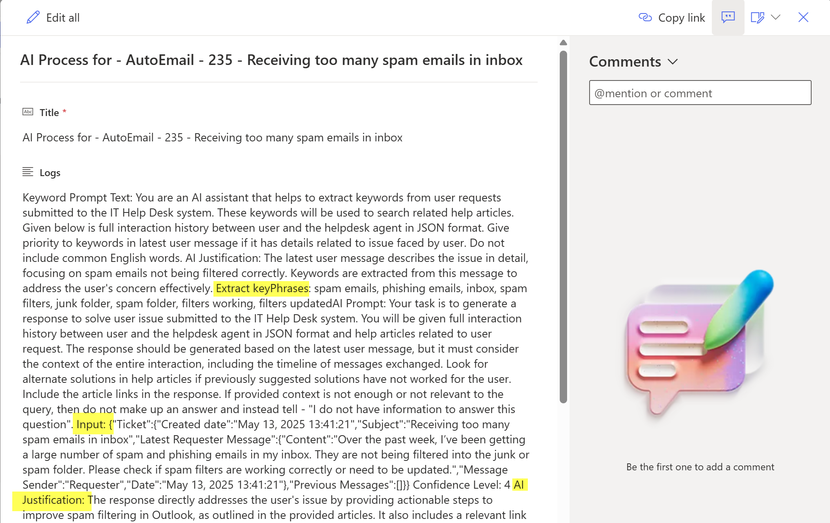Image resolution: width=830 pixels, height=523 pixels.
Task: Click the Logs field label
Action: (x=50, y=173)
